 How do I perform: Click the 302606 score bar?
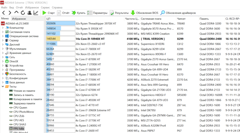pyautogui.click(x=60, y=23)
